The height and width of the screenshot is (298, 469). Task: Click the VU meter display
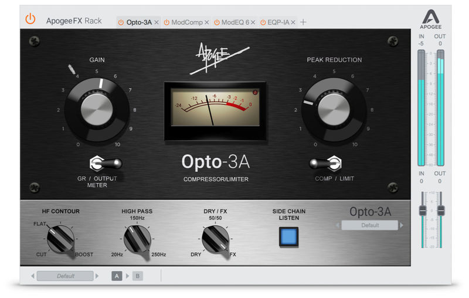pyautogui.click(x=215, y=111)
